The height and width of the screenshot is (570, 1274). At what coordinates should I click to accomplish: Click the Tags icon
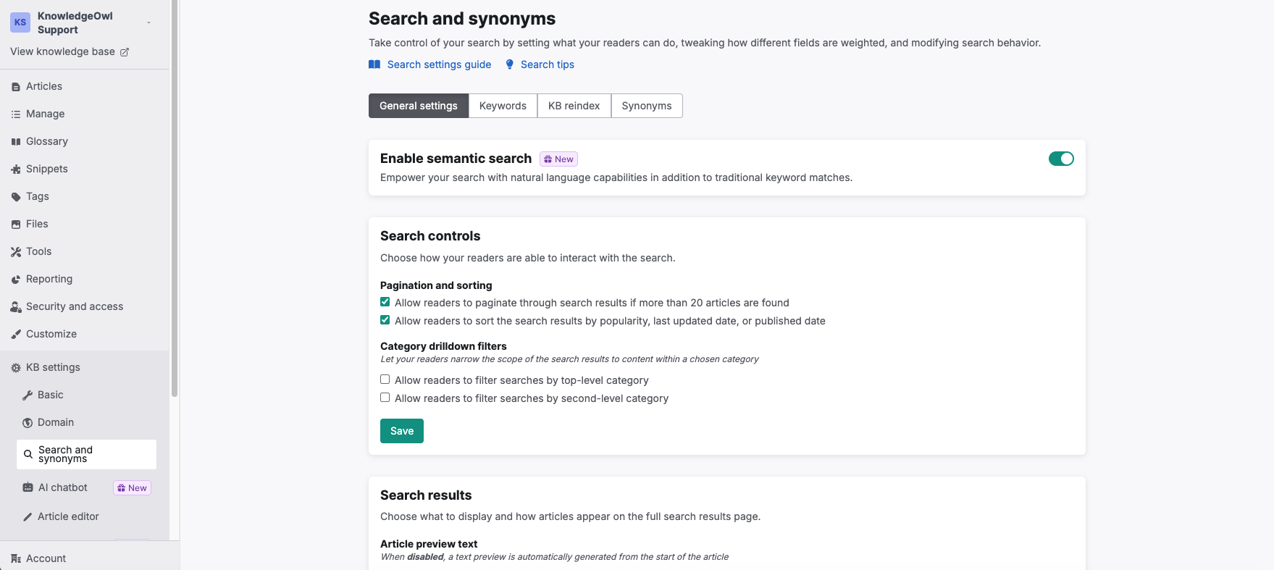16,197
